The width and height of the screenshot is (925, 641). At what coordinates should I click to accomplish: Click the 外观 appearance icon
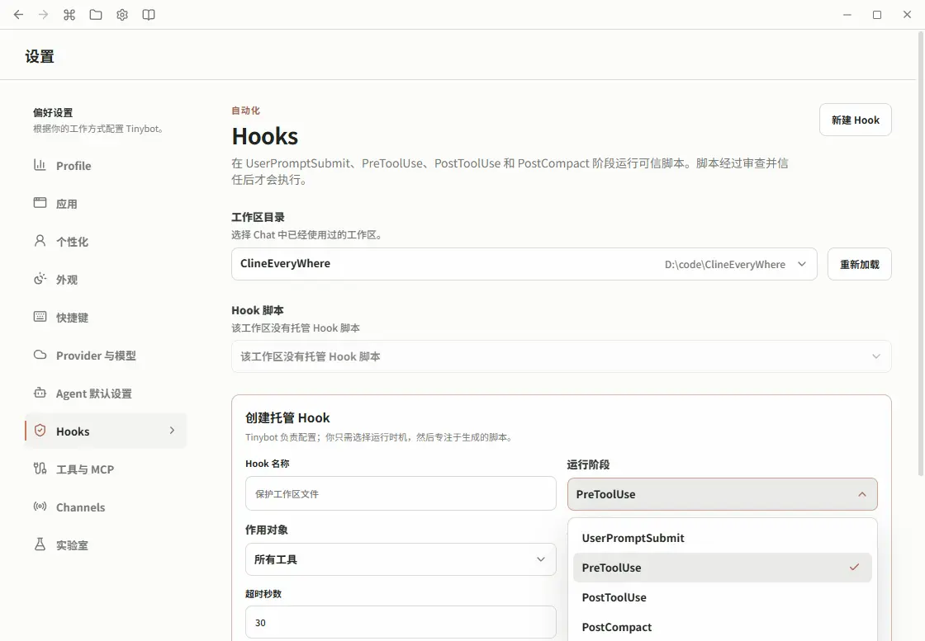tap(40, 279)
